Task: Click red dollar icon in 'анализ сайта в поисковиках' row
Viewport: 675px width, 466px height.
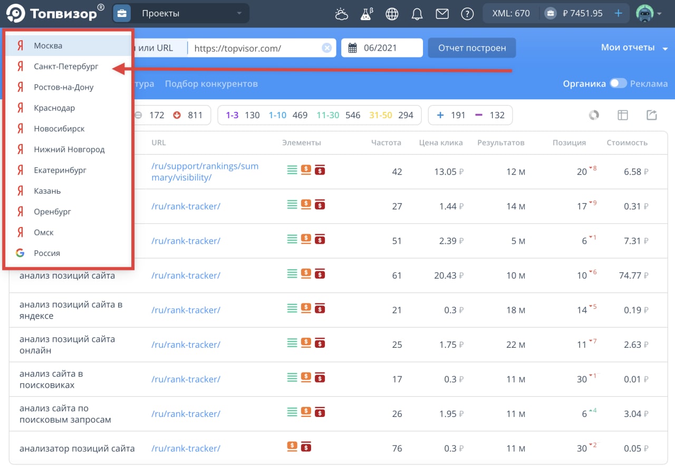Action: (320, 377)
